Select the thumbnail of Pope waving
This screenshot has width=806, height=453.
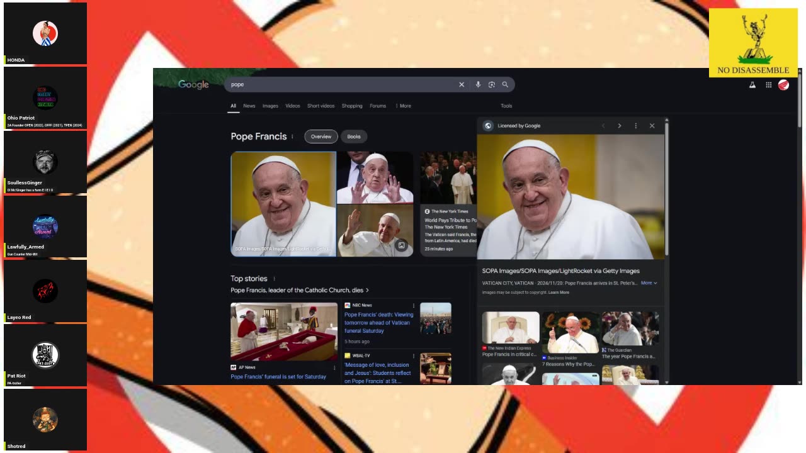[375, 231]
